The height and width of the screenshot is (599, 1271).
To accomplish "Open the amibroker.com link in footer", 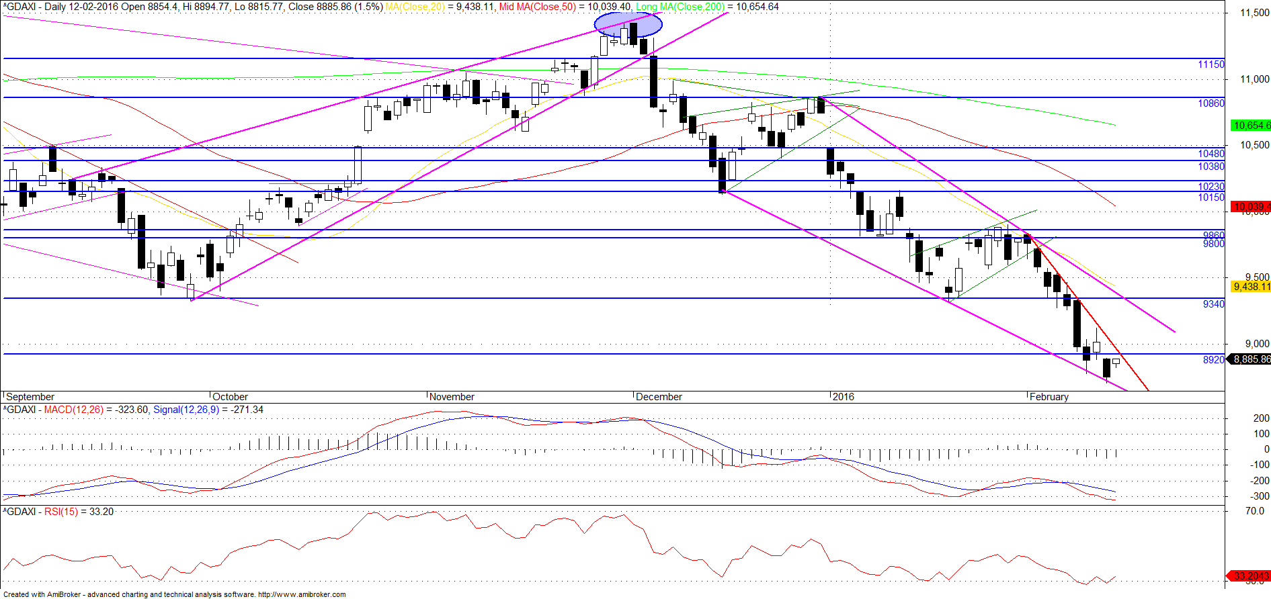I will [302, 594].
